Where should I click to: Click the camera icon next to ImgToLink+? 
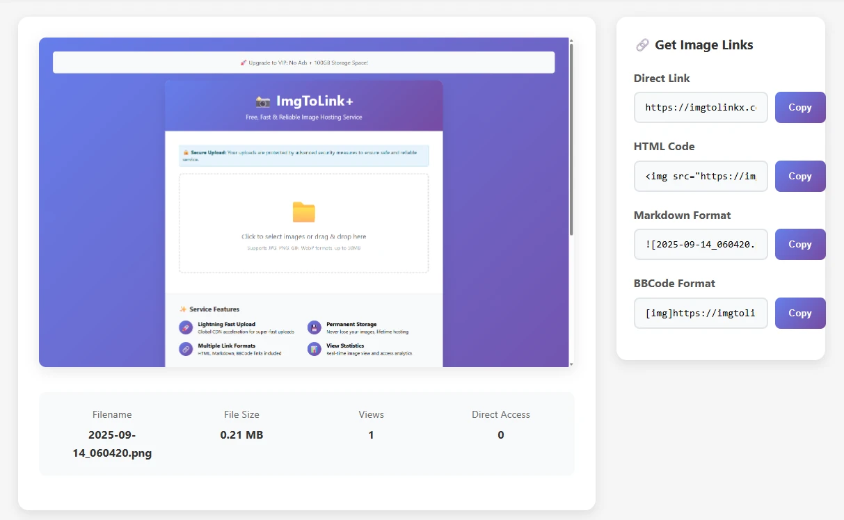coord(262,102)
